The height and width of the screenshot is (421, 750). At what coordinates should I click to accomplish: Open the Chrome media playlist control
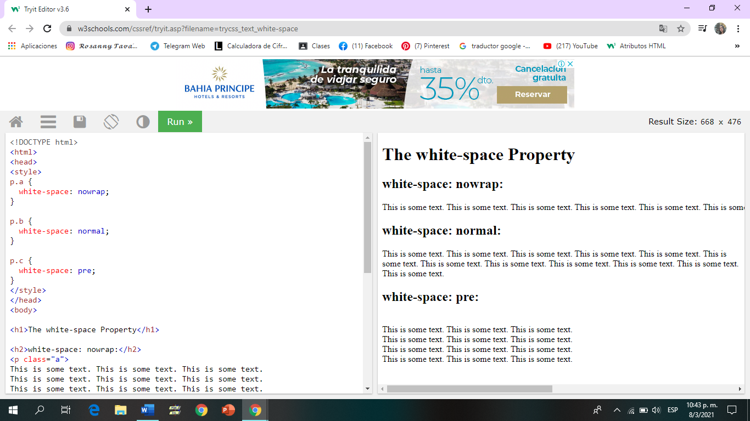pyautogui.click(x=702, y=27)
